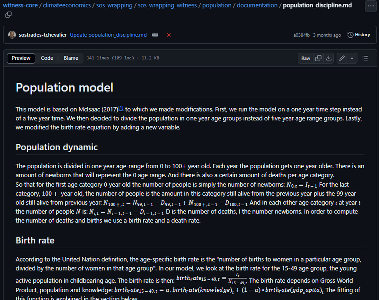Open witness-core breadcrumb link

20,5
